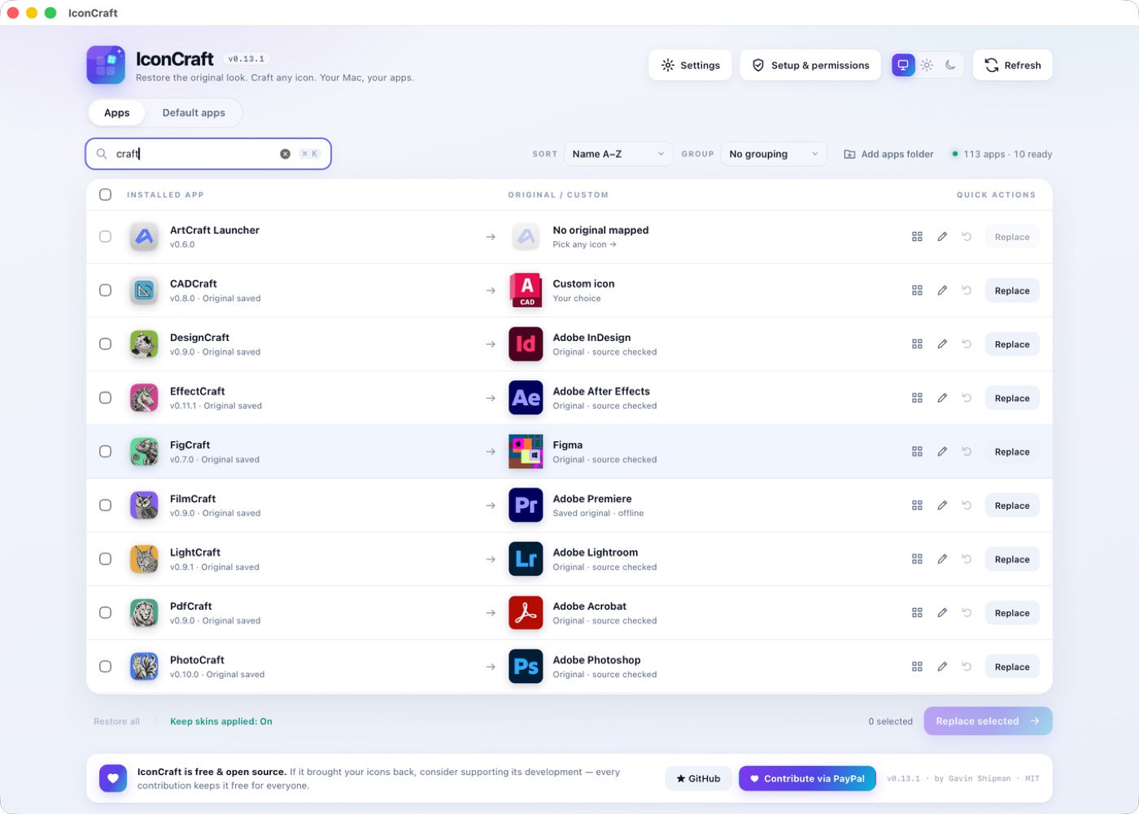Select the PhotoCraft row checkbox
1139x814 pixels.
[105, 667]
